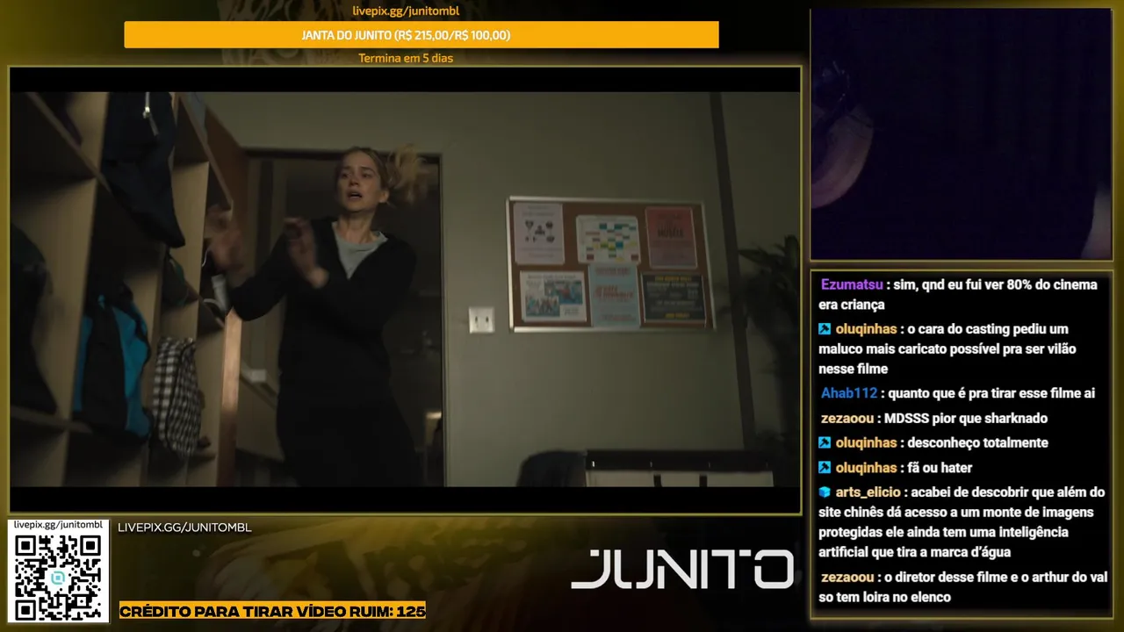Click the message 'desconheço totalmente'
This screenshot has width=1124, height=632.
977,442
